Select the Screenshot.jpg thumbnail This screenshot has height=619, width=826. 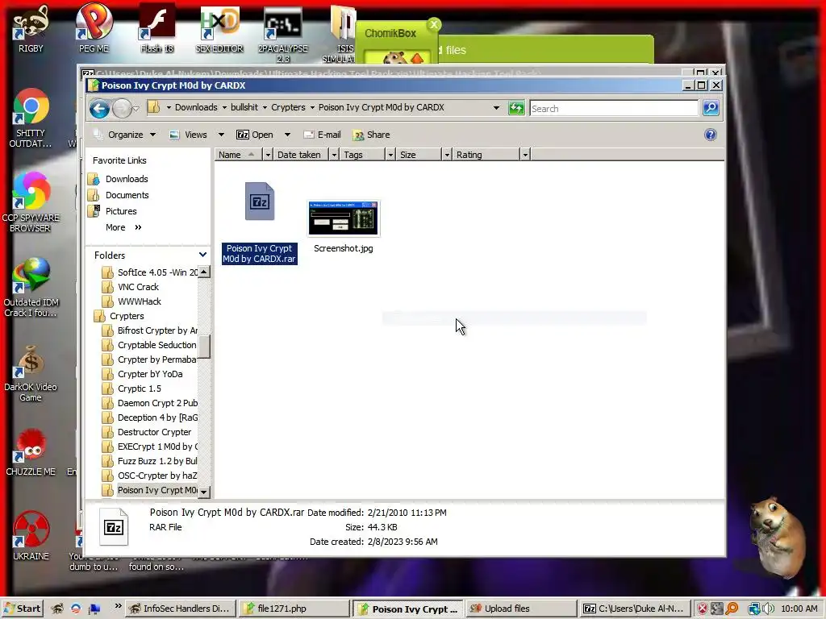[344, 226]
